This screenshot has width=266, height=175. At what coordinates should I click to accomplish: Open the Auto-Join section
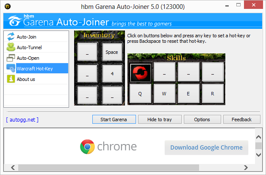(36, 37)
